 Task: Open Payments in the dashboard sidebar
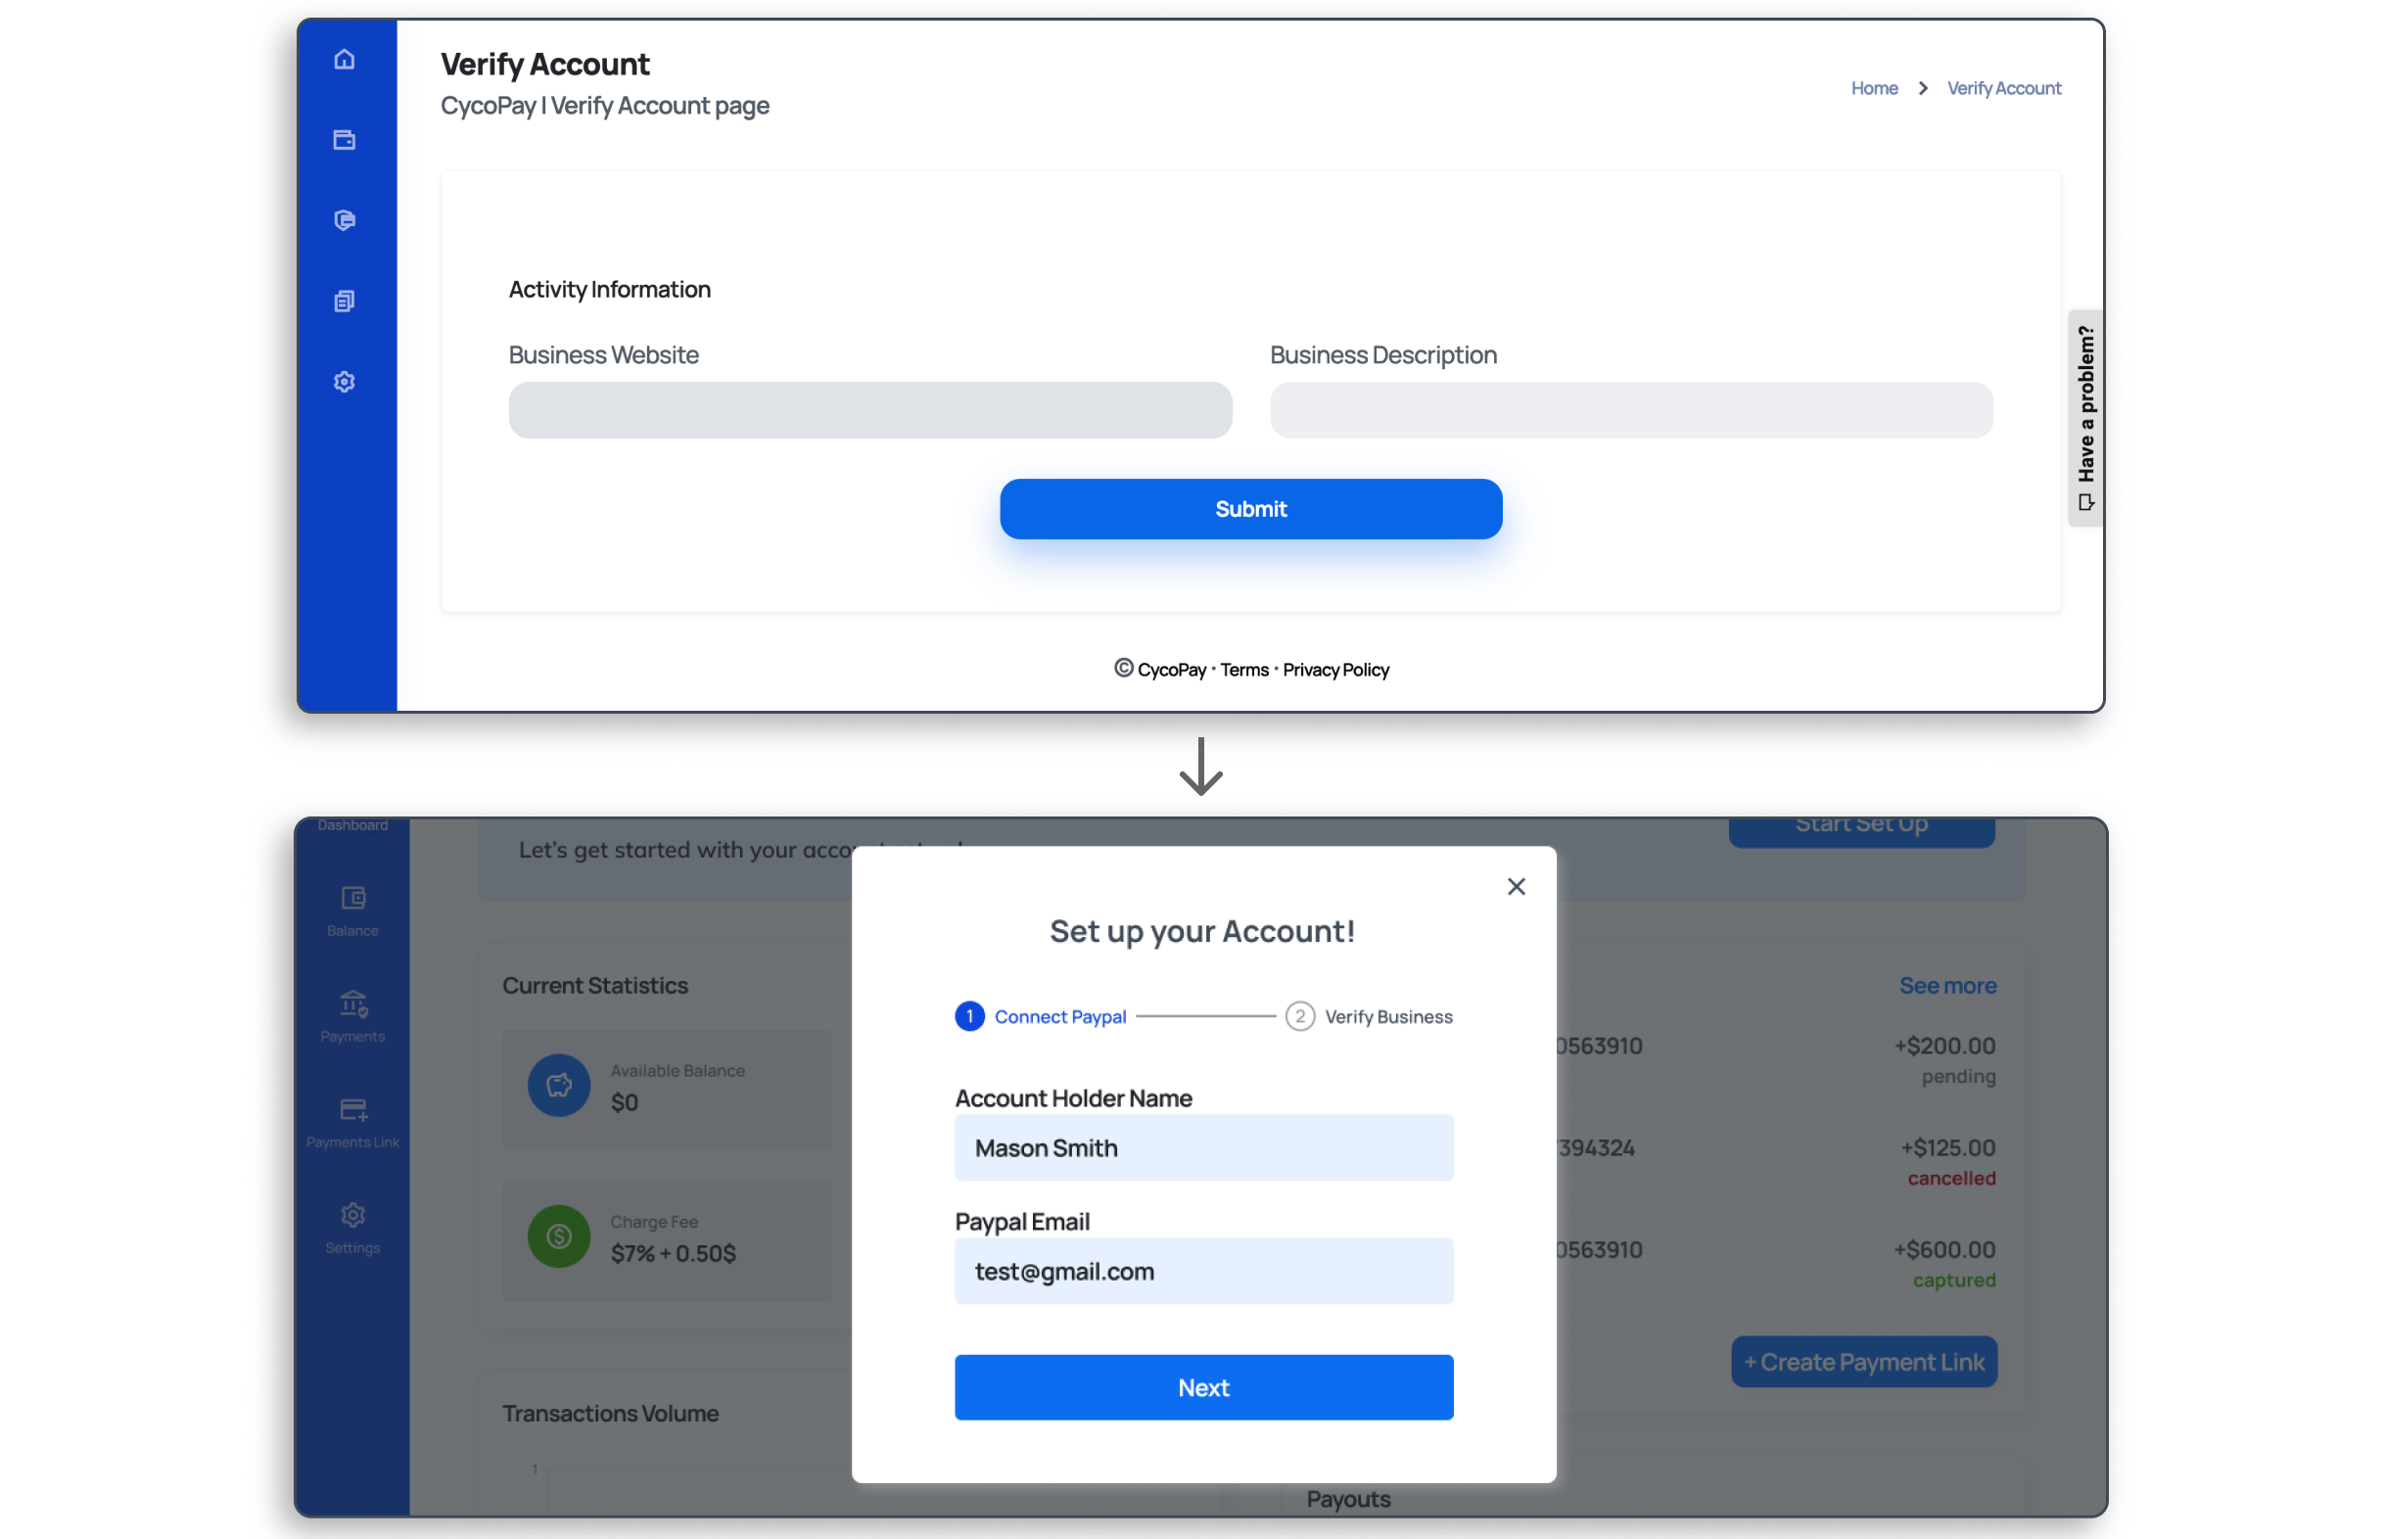352,1016
